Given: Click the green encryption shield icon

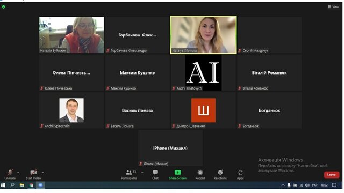Looking at the screenshot, I should click(4, 7).
